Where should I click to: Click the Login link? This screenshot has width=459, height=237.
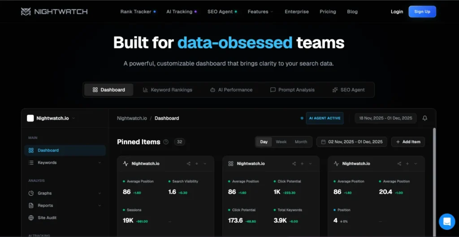coord(397,12)
